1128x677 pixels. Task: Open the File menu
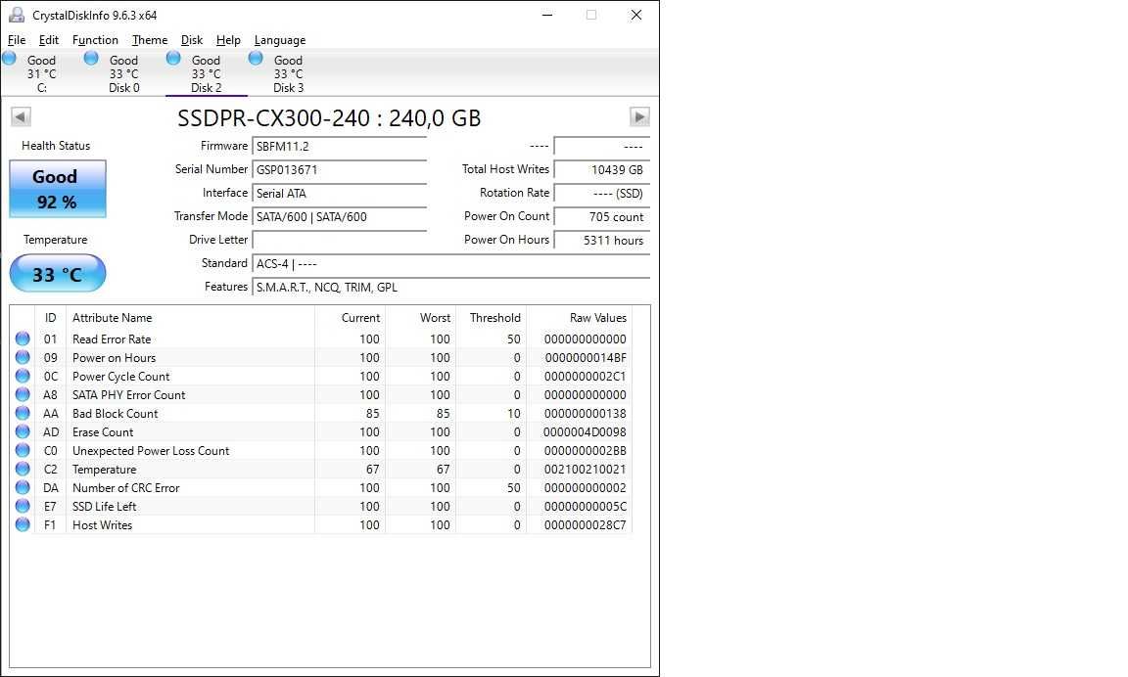(17, 40)
